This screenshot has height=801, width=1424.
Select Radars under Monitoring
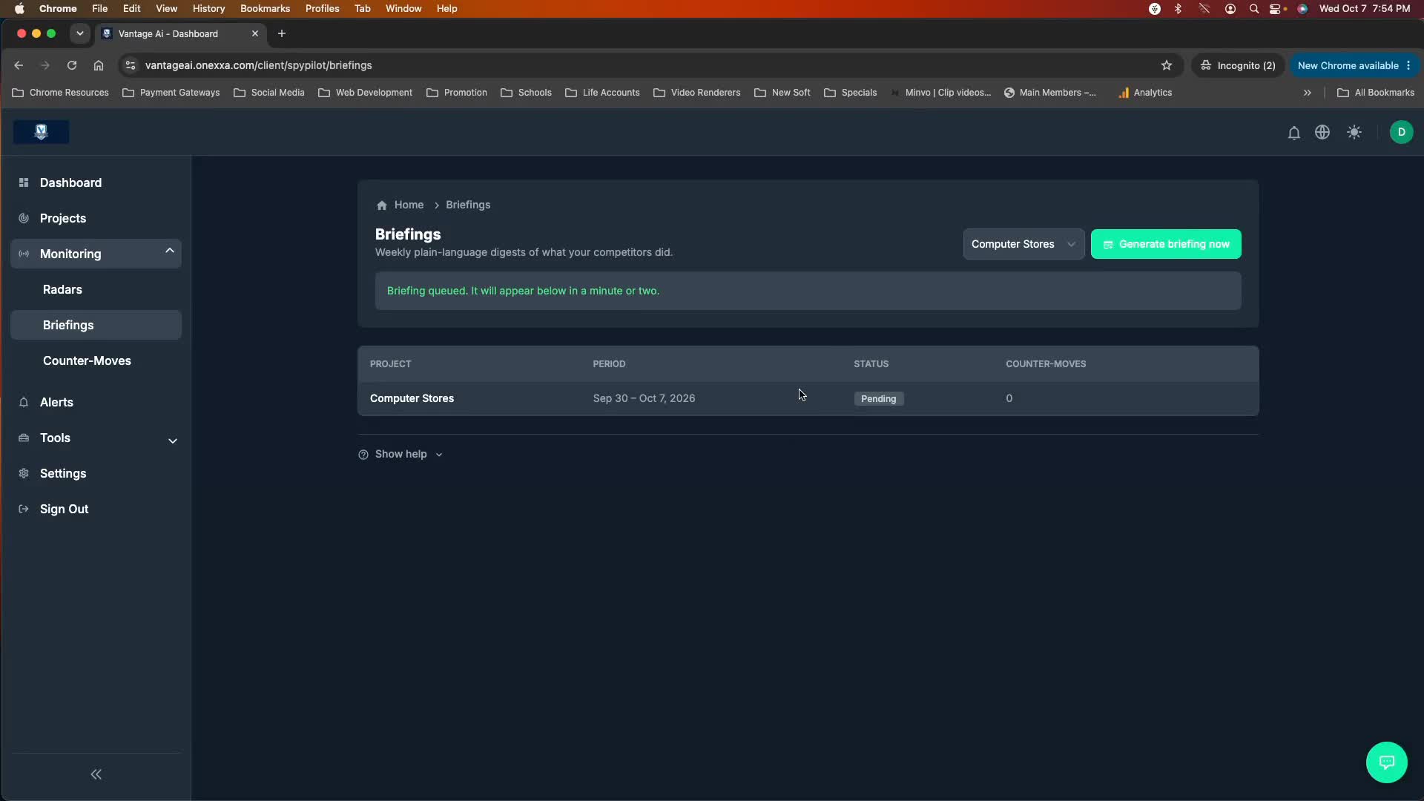click(96, 289)
